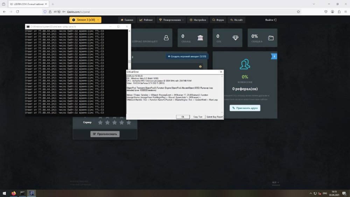Click the cmd window vertical scrollbar
Image resolution: width=350 pixels, height=197 pixels.
click(129, 70)
